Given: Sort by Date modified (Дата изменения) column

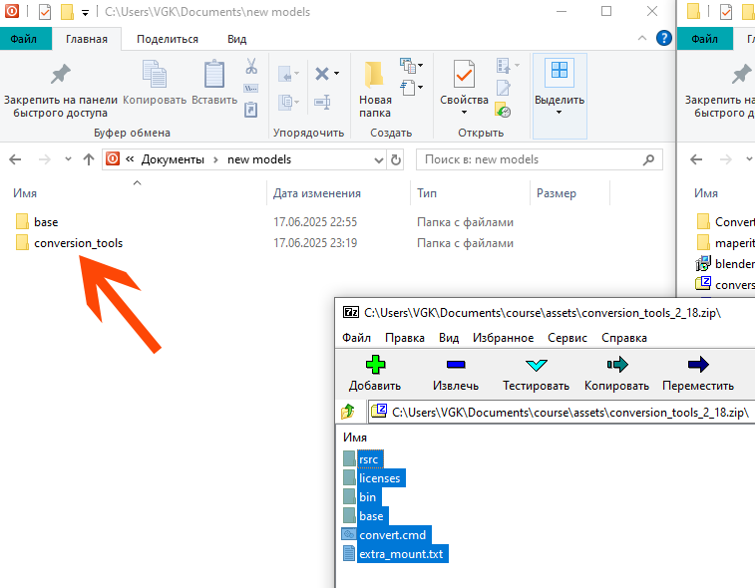Looking at the screenshot, I should tap(316, 193).
